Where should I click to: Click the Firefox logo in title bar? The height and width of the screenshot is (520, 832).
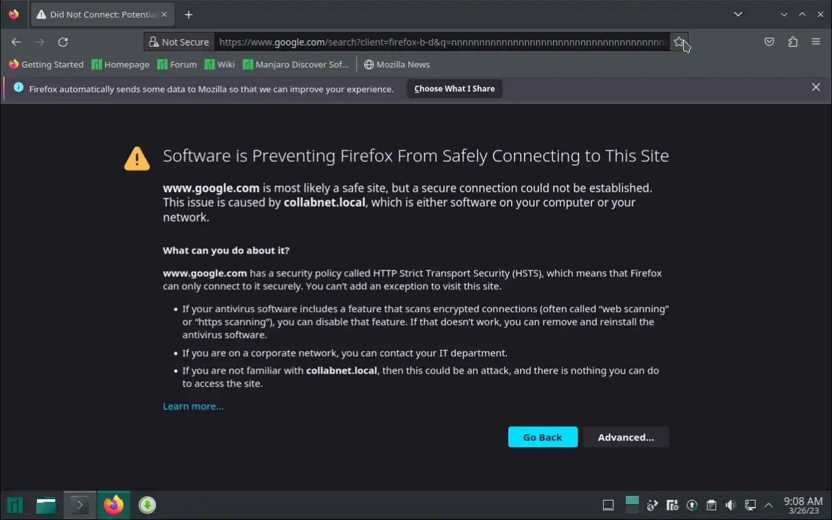(14, 14)
